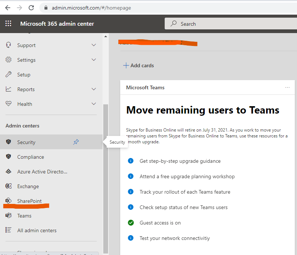This screenshot has width=297, height=255.
Task: Click Add cards button
Action: tap(139, 65)
